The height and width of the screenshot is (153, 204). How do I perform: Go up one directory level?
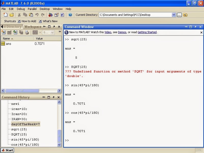(185, 15)
